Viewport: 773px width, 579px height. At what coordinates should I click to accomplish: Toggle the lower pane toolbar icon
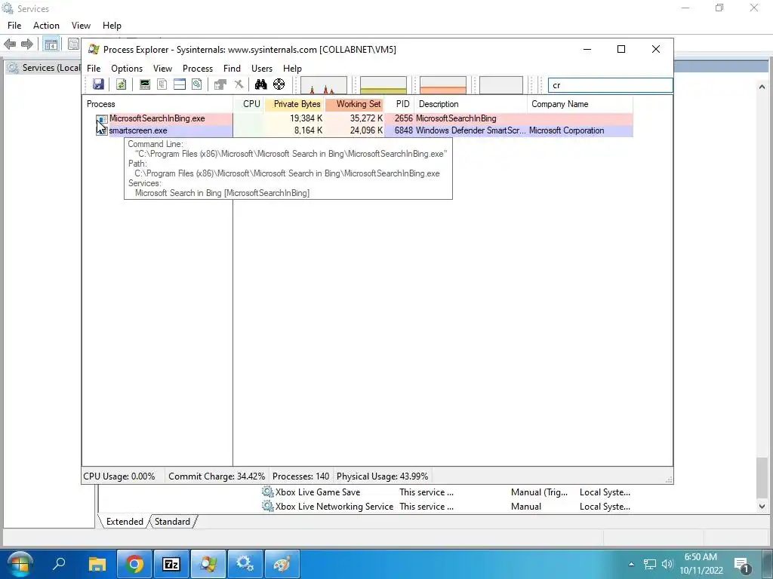point(180,84)
